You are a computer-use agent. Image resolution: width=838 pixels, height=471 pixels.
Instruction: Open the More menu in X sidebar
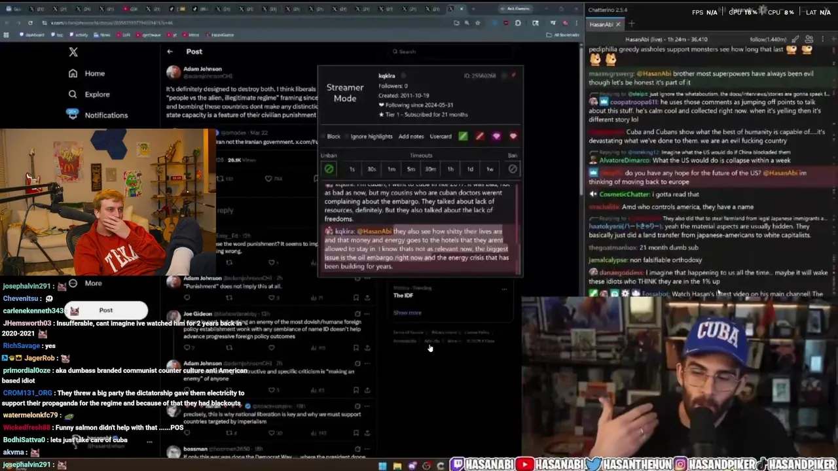coord(85,283)
